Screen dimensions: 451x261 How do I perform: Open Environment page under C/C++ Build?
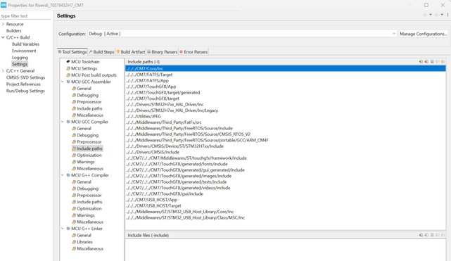[x=24, y=51]
